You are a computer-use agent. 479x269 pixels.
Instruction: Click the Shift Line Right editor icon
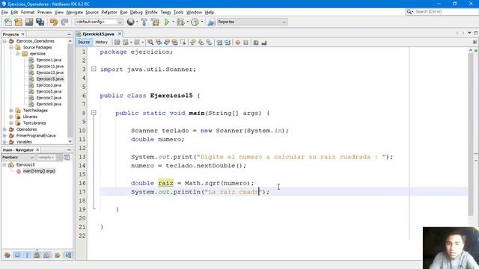(x=228, y=43)
